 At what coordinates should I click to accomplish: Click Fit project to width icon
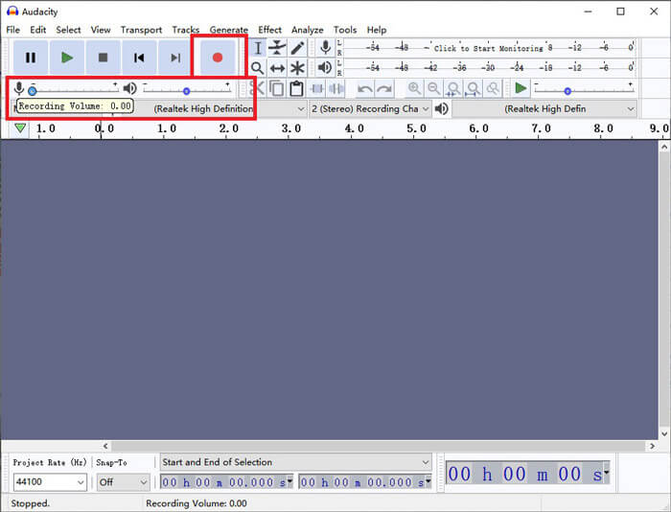(473, 88)
